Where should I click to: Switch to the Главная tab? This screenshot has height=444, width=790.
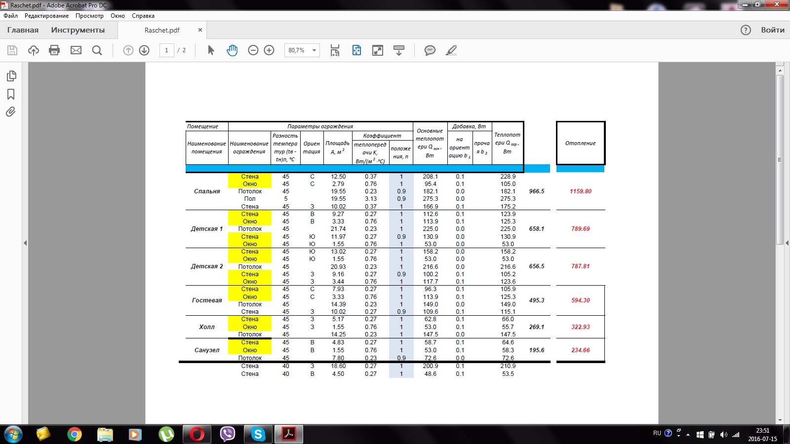[x=23, y=30]
